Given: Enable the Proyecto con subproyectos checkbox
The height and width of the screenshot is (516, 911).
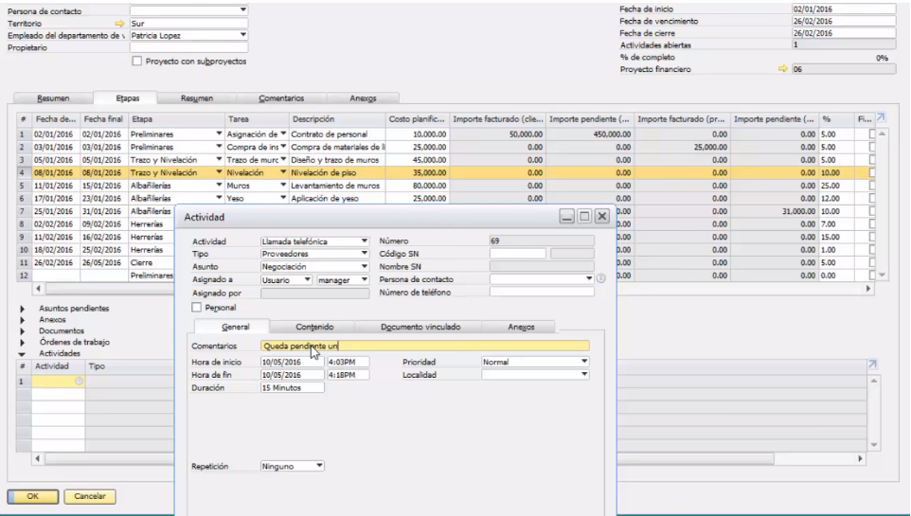Looking at the screenshot, I should point(137,62).
